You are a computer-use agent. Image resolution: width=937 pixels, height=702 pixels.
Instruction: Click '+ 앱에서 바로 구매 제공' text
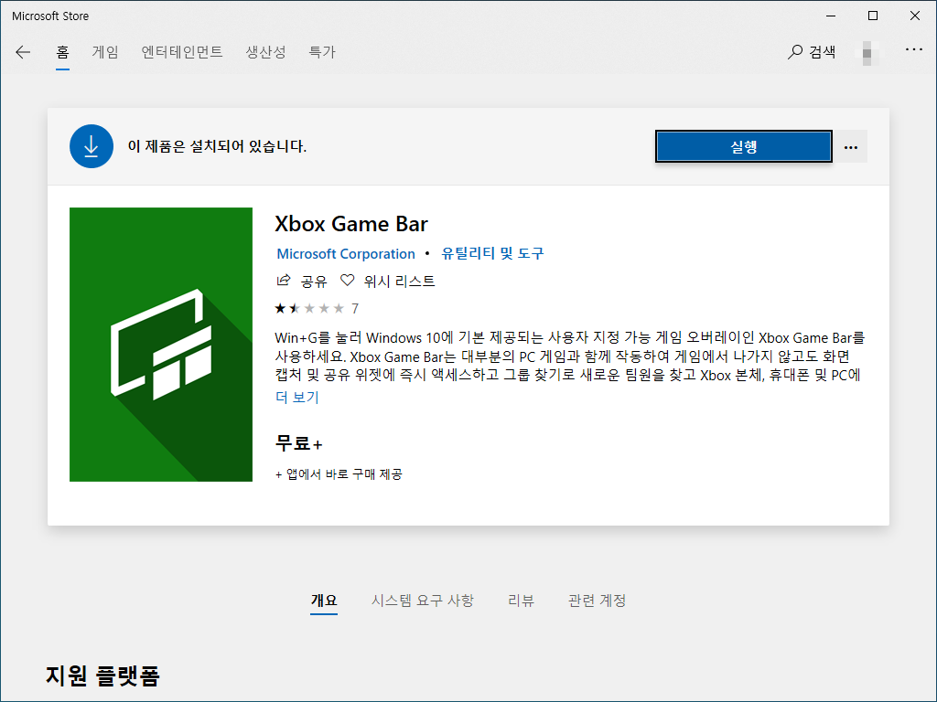[339, 474]
